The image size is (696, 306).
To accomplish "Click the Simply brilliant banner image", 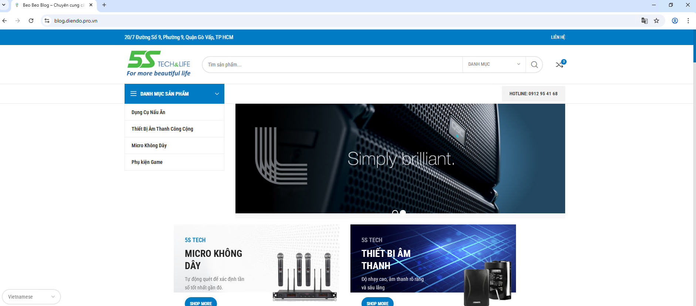I will pos(400,158).
